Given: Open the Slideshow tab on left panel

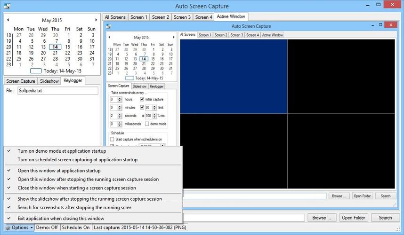Looking at the screenshot, I should [49, 81].
